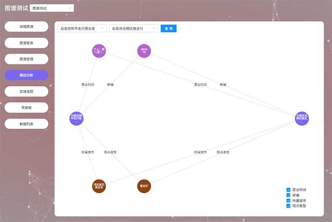Click the 石家庄和平支行 source node
This screenshot has height=222, width=332.
76,119
